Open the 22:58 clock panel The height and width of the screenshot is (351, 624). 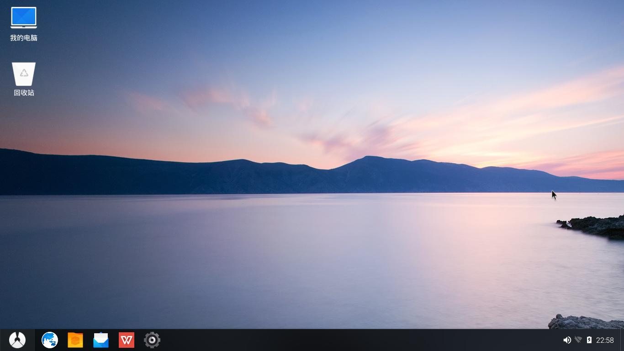point(605,340)
